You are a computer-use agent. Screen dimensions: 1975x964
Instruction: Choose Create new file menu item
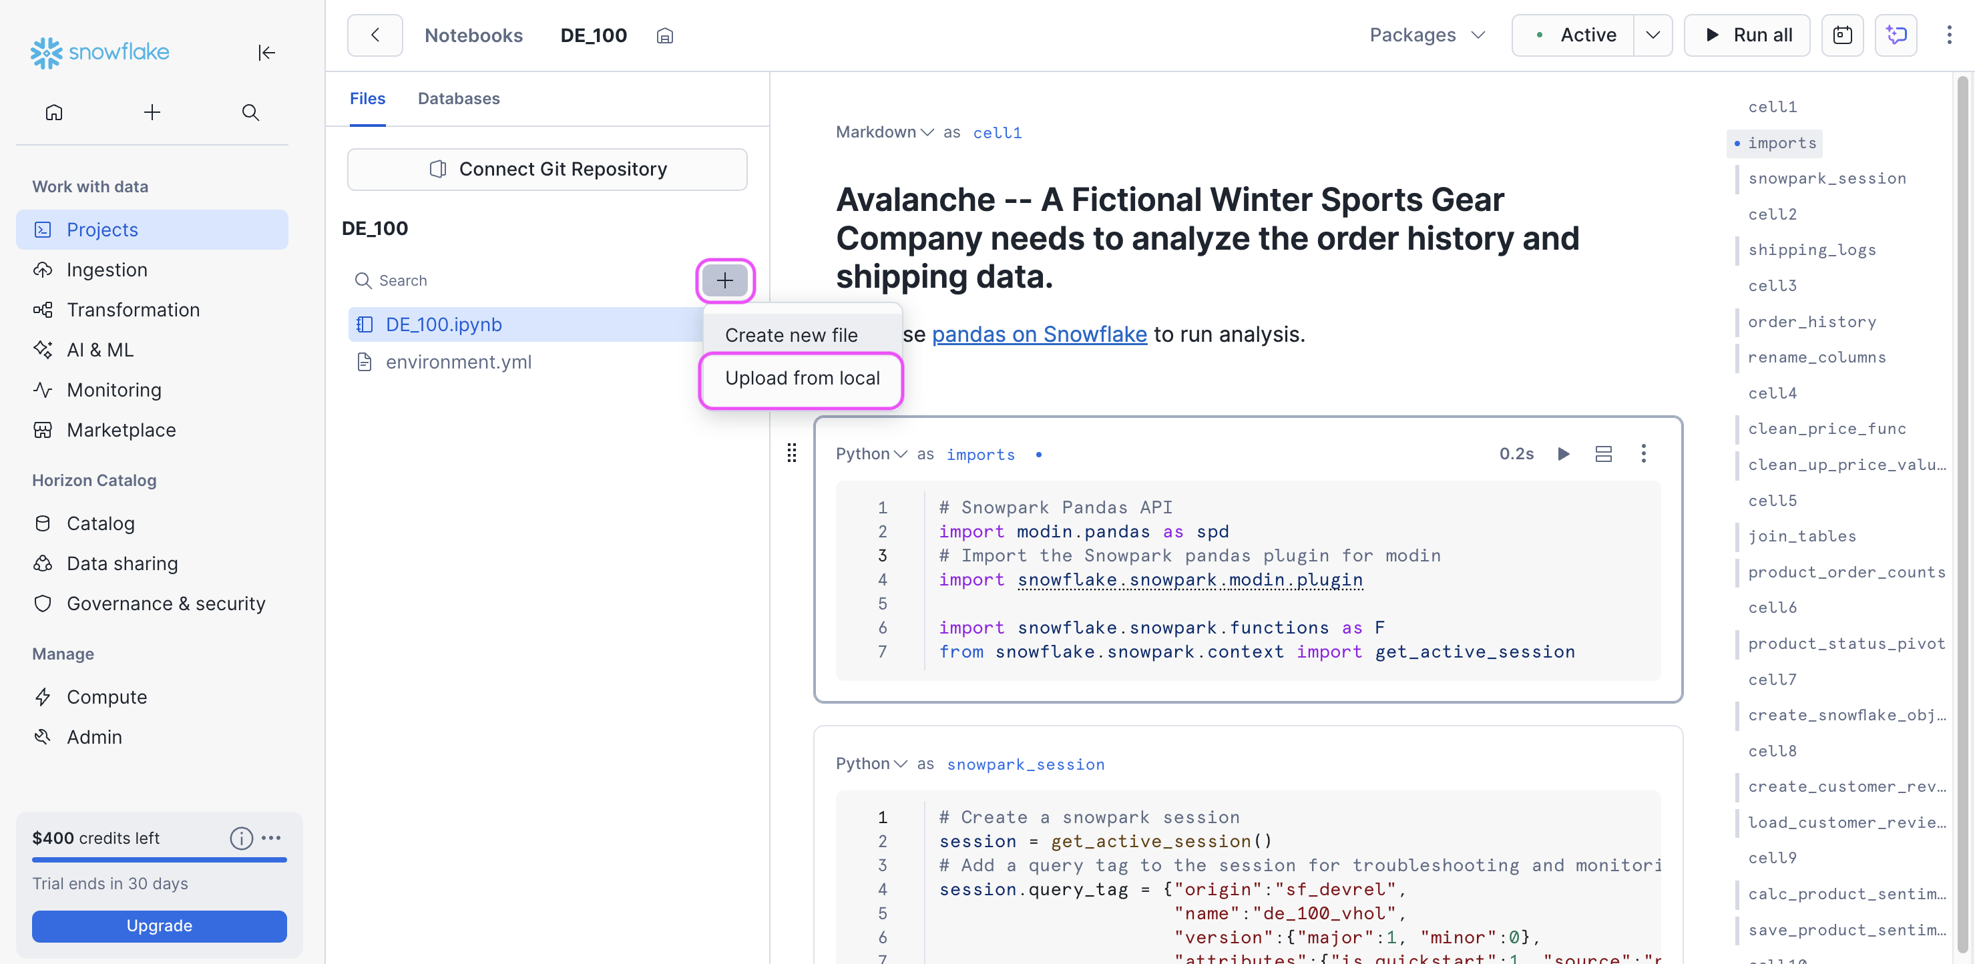click(791, 335)
